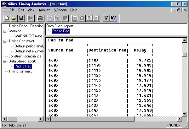The image size is (189, 129).
Task: Collapse the Timing Constraints tree node
Action: [x=5, y=41]
